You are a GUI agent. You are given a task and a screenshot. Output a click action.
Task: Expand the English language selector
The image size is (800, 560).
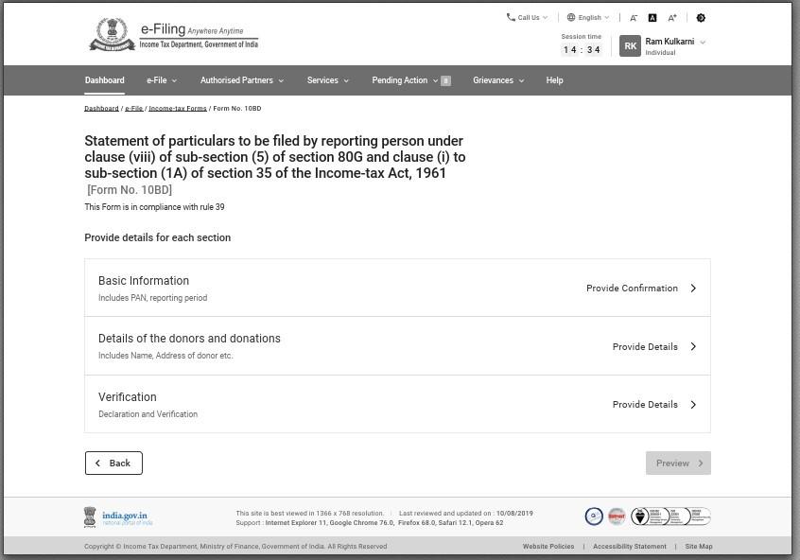click(x=586, y=16)
